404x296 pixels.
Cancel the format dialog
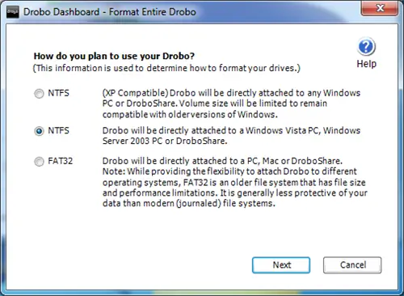click(352, 265)
